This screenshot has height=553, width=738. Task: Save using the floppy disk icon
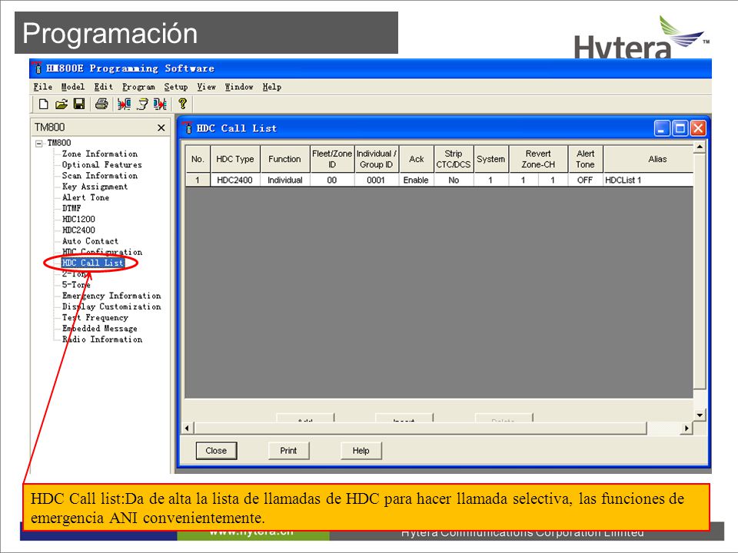pyautogui.click(x=79, y=104)
